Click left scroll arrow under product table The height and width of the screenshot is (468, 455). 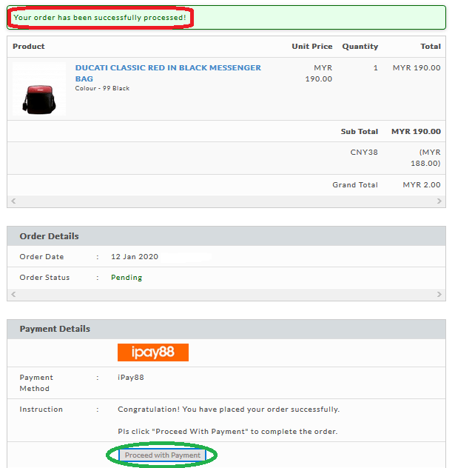click(13, 201)
